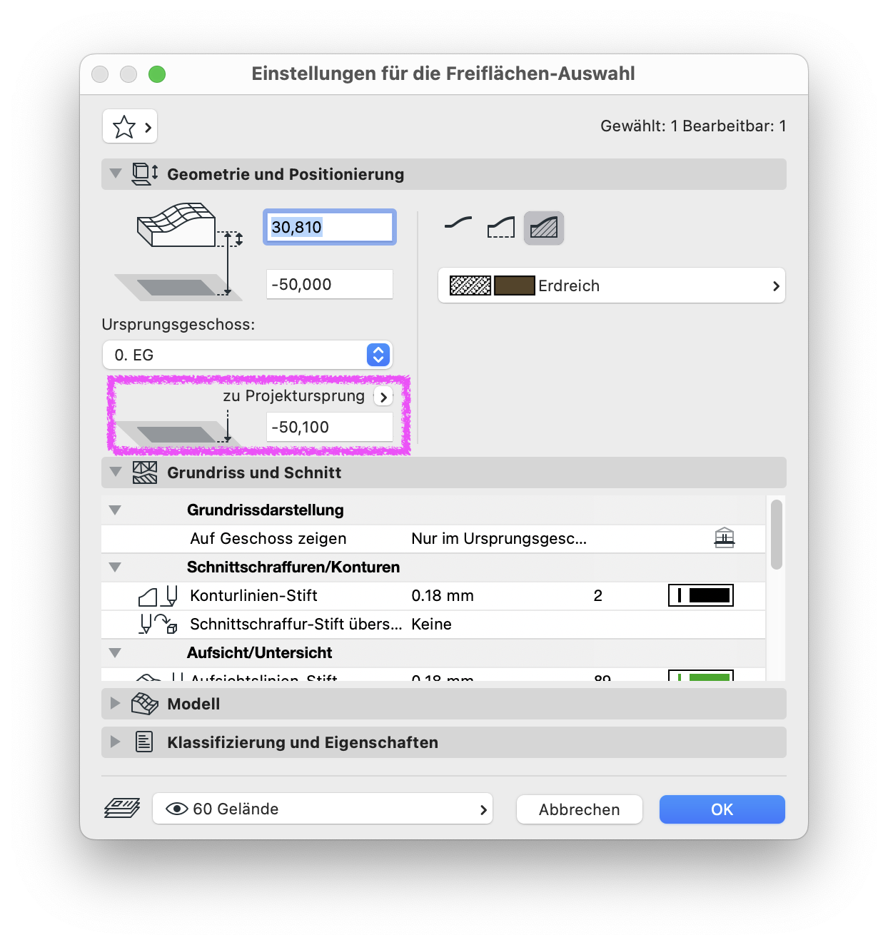Screen dimensions: 888x945
Task: Click the Schnittschraffur-Stift override icon
Action: click(158, 625)
